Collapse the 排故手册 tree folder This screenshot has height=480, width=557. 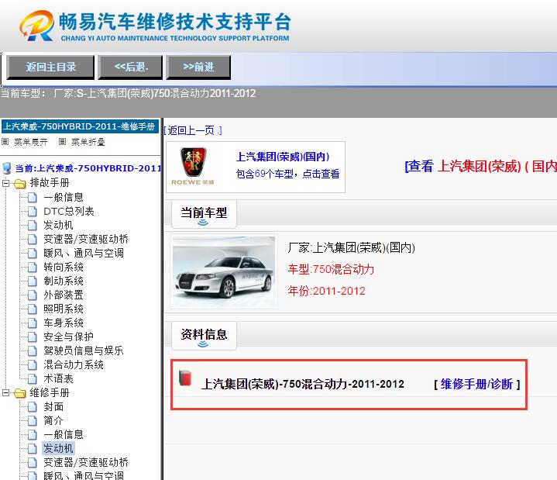coord(5,184)
